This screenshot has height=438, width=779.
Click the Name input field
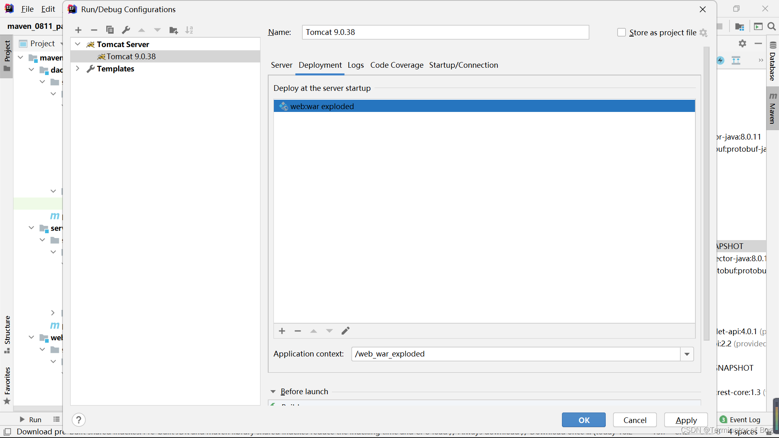[445, 32]
